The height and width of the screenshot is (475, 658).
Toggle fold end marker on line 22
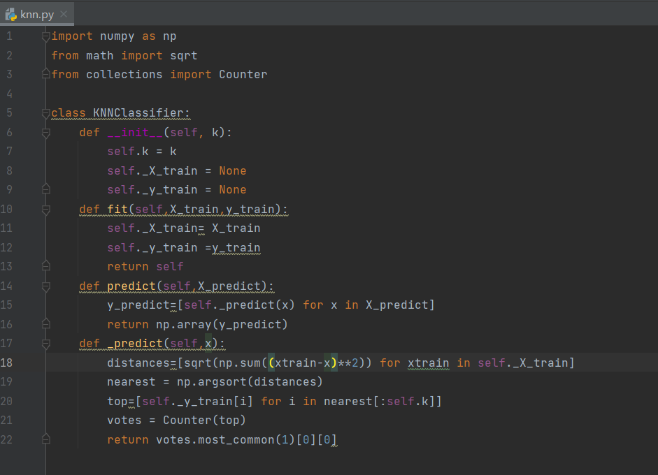tap(46, 439)
